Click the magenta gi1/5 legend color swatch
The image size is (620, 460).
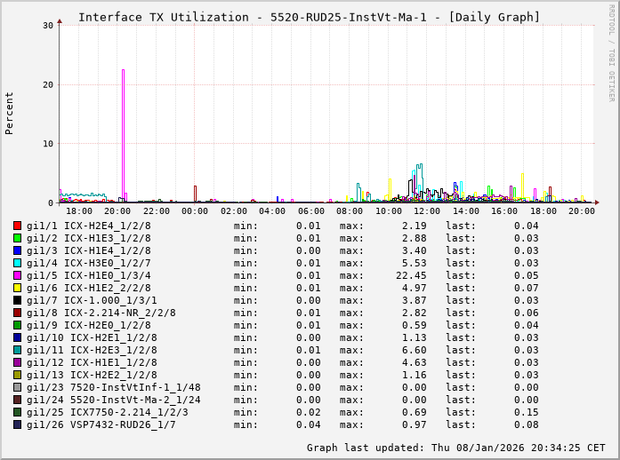(x=18, y=275)
